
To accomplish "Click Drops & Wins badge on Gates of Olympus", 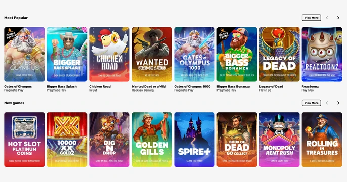I will (11, 34).
